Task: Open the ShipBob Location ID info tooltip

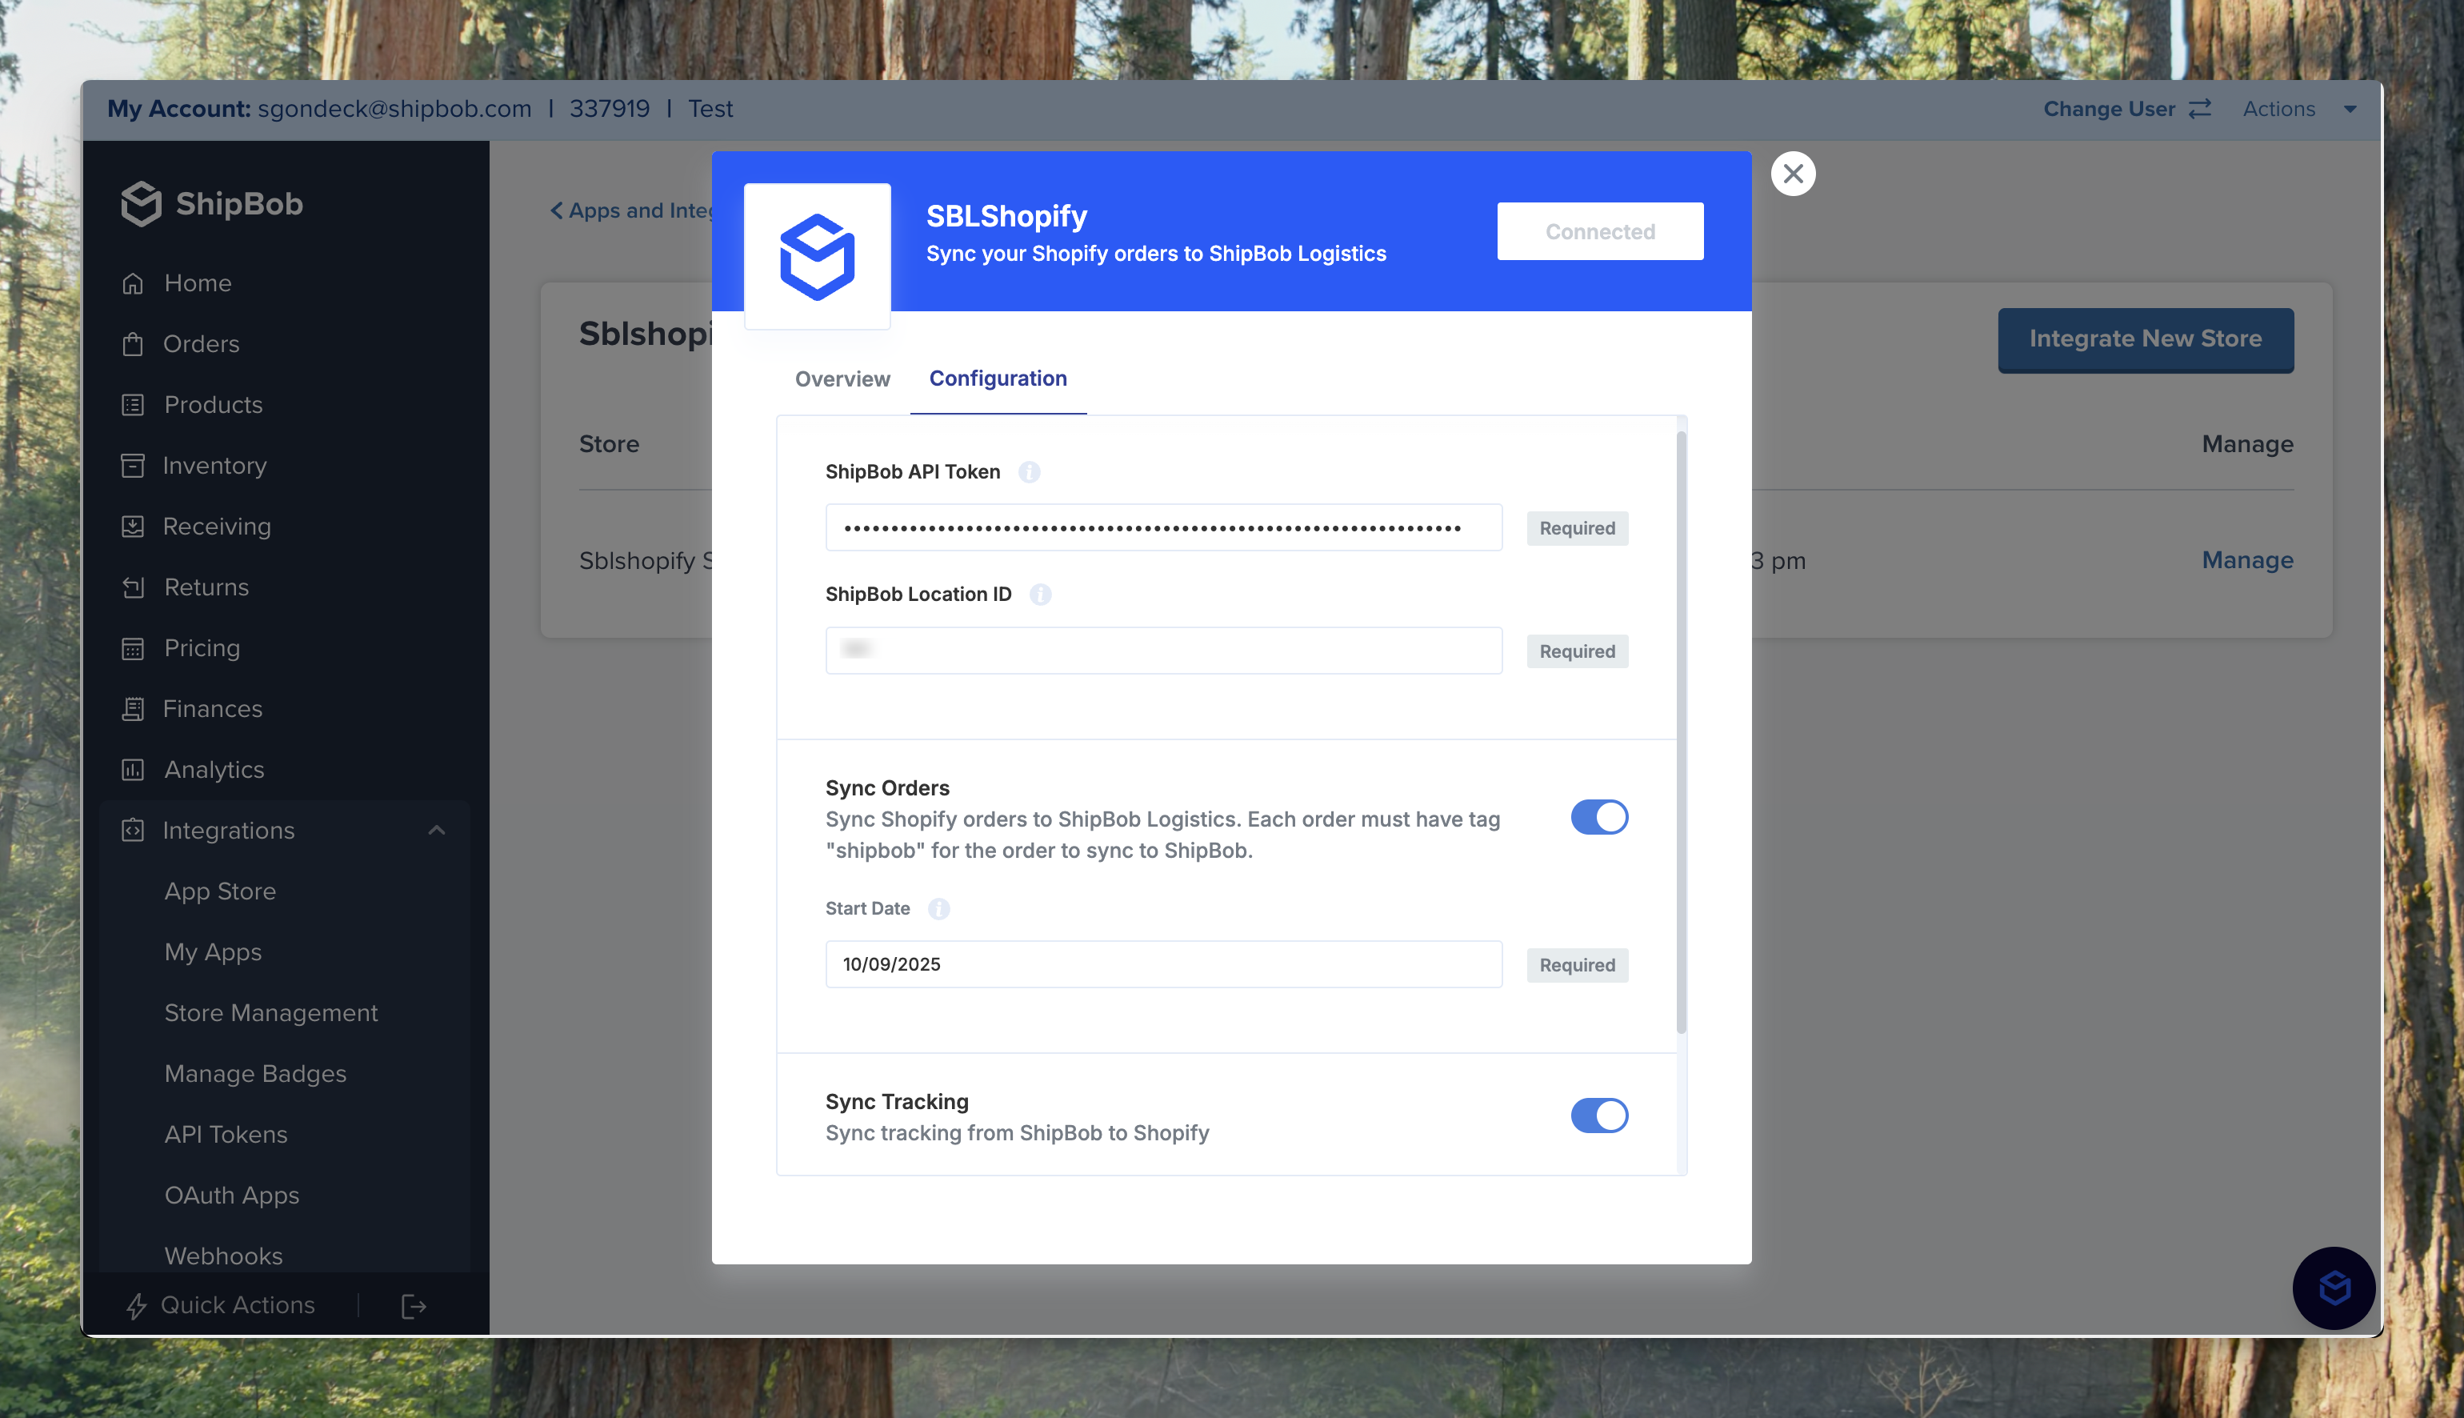Action: click(x=1040, y=594)
